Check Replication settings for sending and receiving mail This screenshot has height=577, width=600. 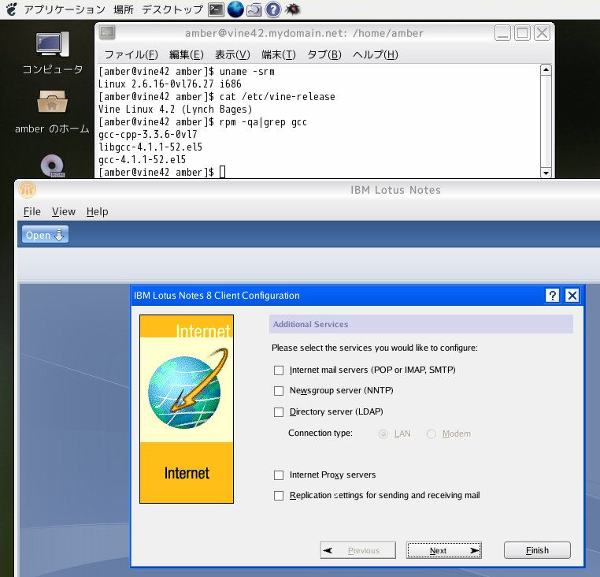(279, 496)
